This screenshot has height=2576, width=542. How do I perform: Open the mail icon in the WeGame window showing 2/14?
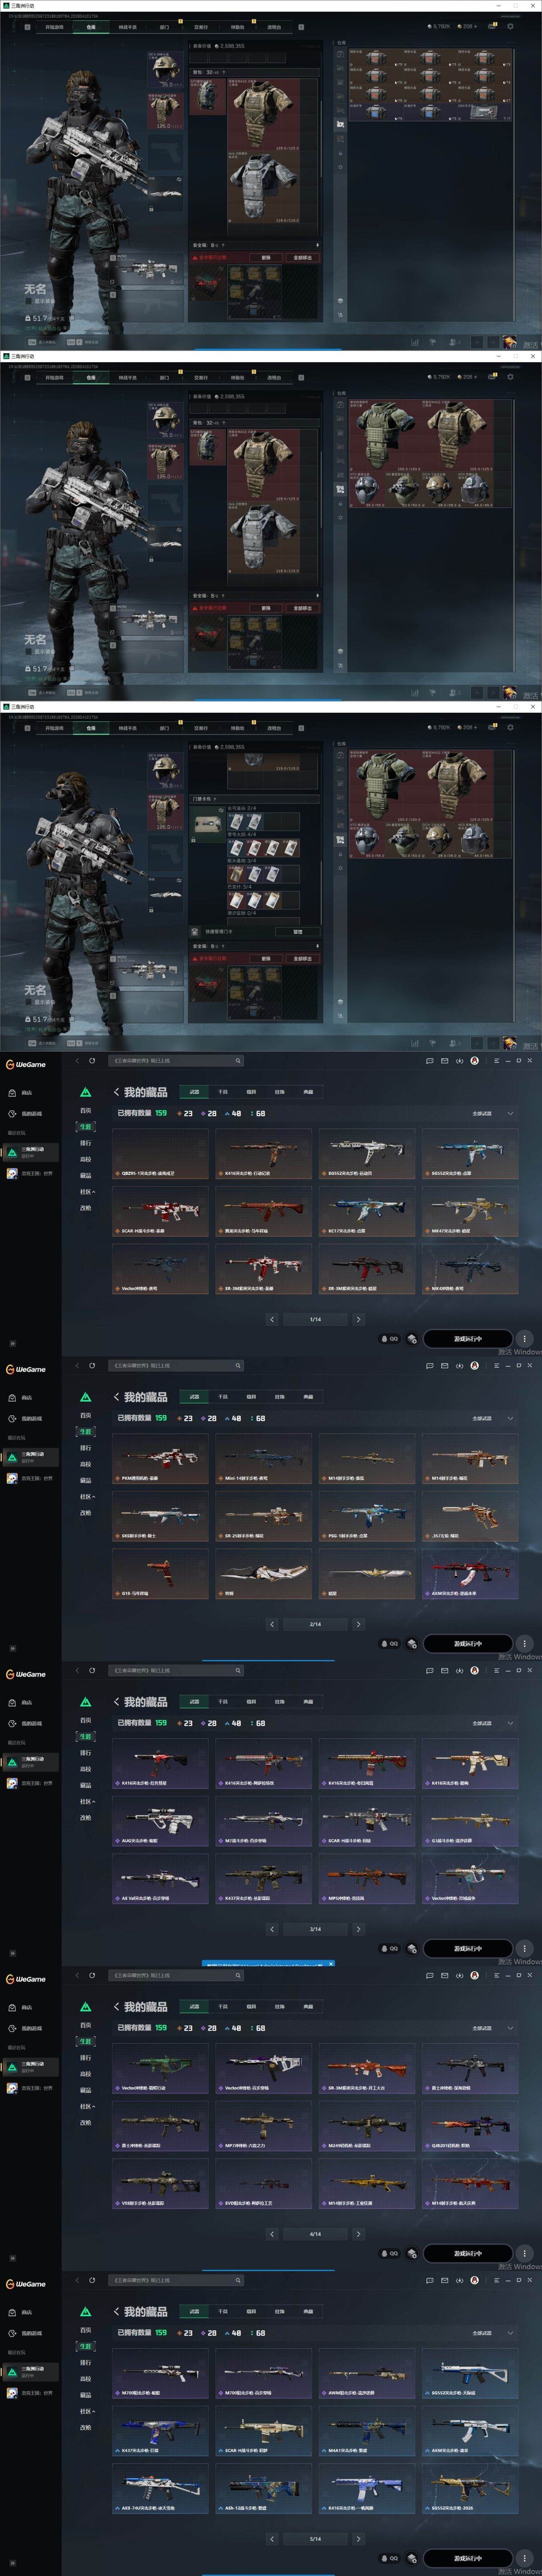tap(444, 1365)
